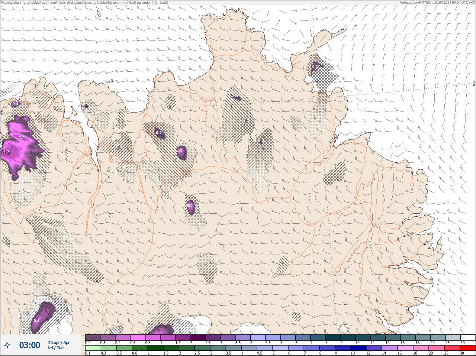Pick the dark teal top-row swatch labelled 8
Screen dimensions: 476x356
(333, 337)
